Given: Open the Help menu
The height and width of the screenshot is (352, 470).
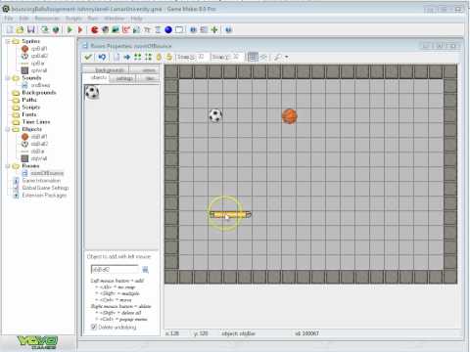Looking at the screenshot, I should [136, 19].
